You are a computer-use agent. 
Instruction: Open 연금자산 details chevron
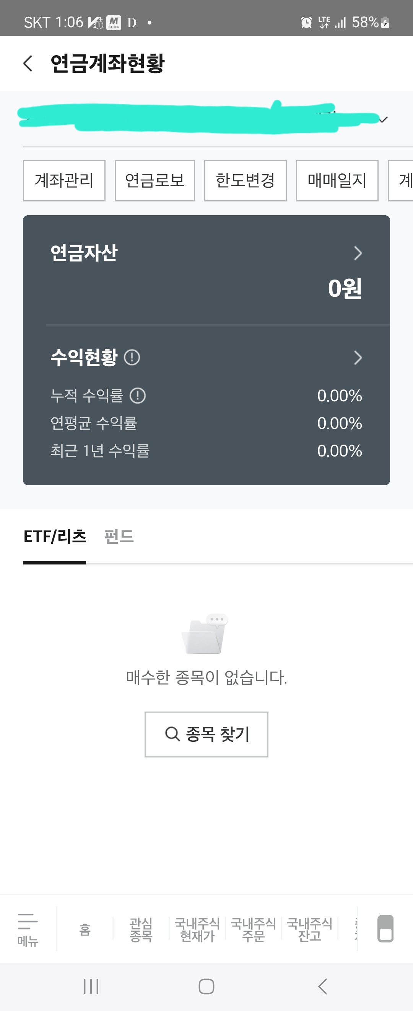[x=357, y=253]
